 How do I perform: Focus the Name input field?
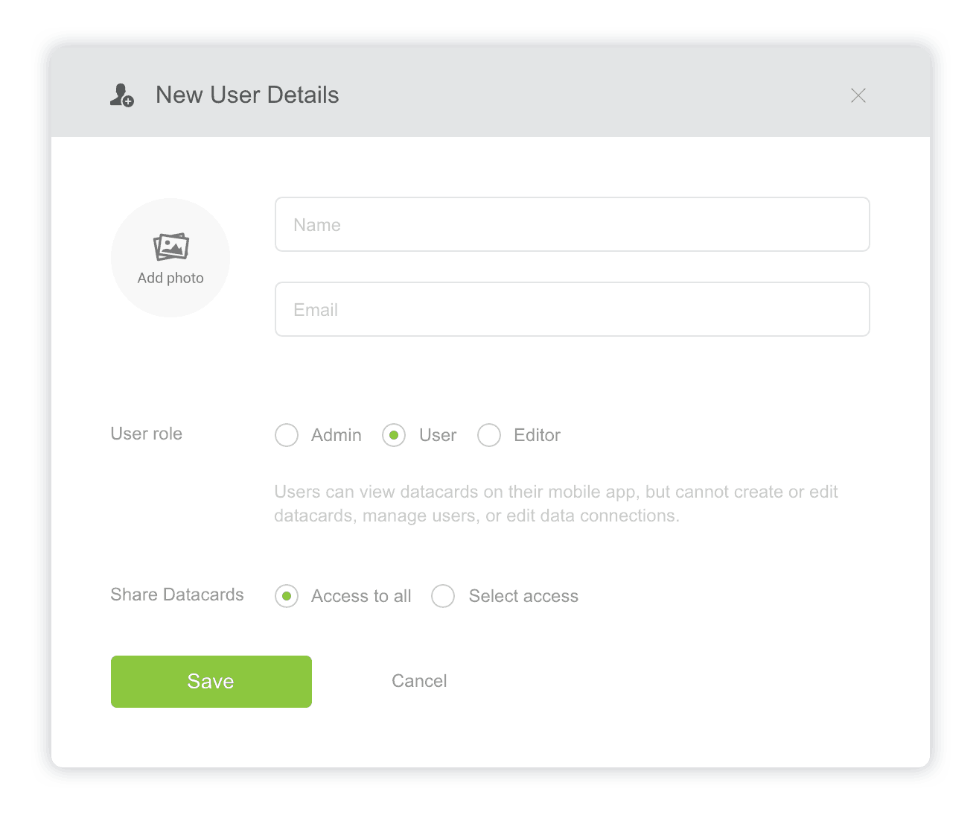coord(573,224)
